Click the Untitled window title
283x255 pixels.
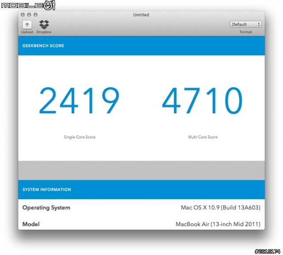point(141,15)
